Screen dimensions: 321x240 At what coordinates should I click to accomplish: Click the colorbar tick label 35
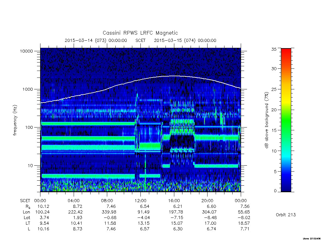tap(274, 49)
